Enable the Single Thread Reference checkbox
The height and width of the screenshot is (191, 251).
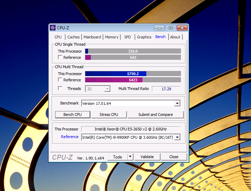(60, 57)
